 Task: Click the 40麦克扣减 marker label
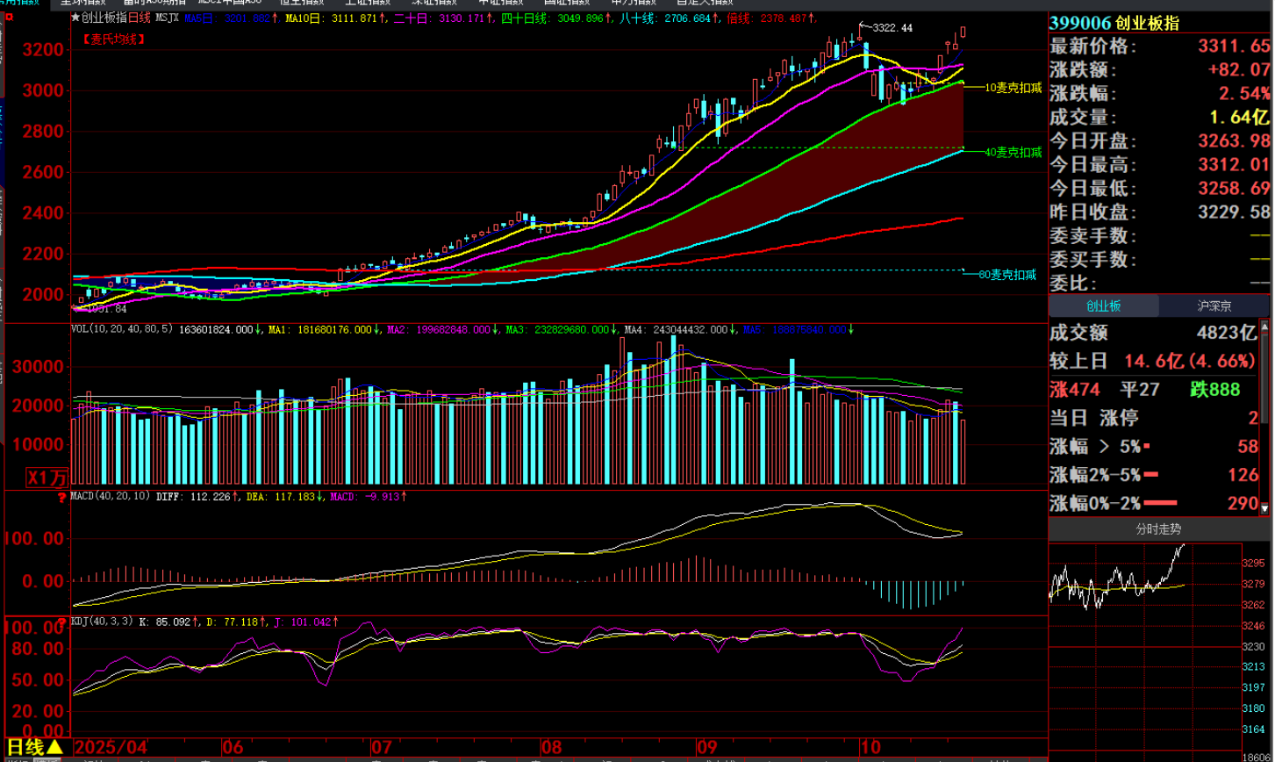(x=1013, y=152)
